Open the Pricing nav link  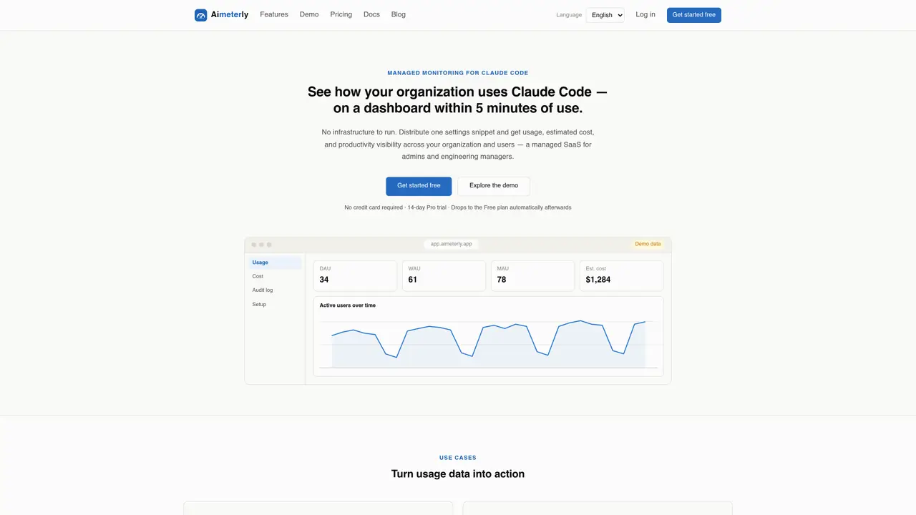[x=341, y=14]
